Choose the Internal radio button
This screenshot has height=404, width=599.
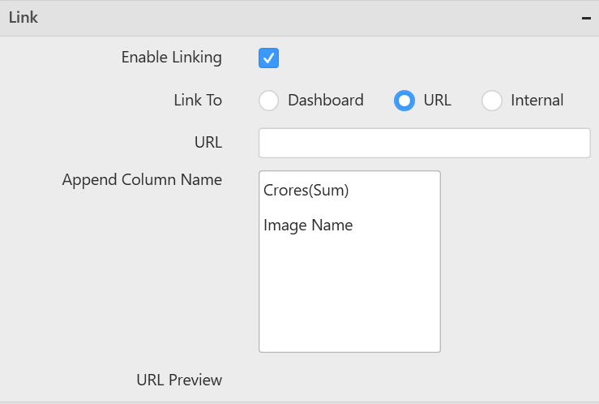click(x=492, y=101)
